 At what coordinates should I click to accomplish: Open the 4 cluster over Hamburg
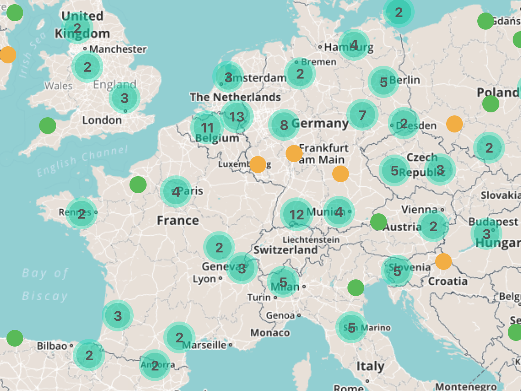click(354, 45)
